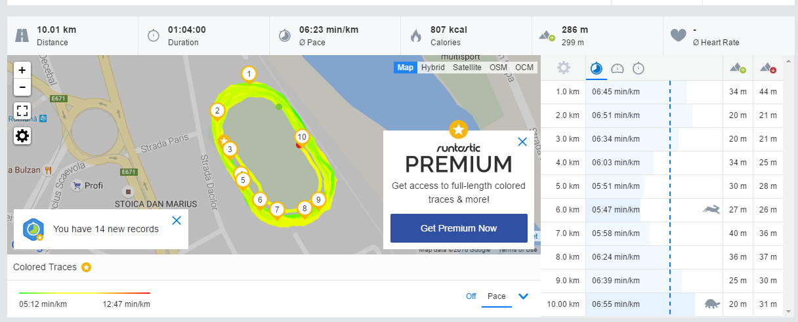
Task: Click kilometer 10 marker on map
Action: click(x=301, y=137)
